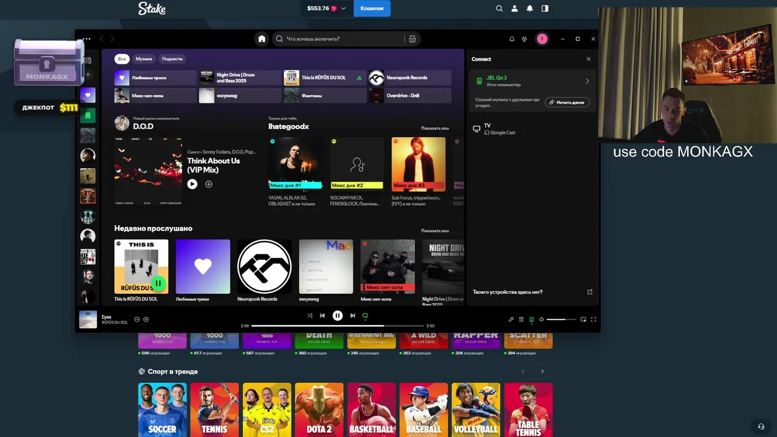777x437 pixels.
Task: Open Browse icon inside Spotify search bar
Action: (412, 39)
